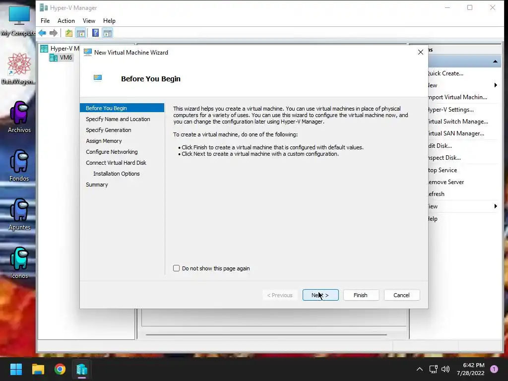This screenshot has width=508, height=381.
Task: Open the Help menu
Action: (109, 21)
